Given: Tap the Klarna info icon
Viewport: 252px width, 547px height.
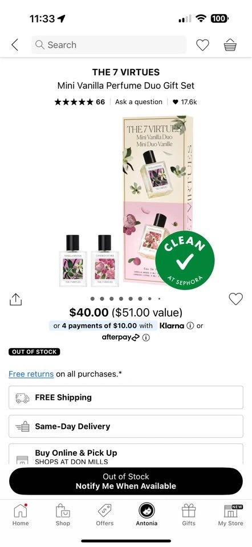Looking at the screenshot, I should pyautogui.click(x=190, y=326).
